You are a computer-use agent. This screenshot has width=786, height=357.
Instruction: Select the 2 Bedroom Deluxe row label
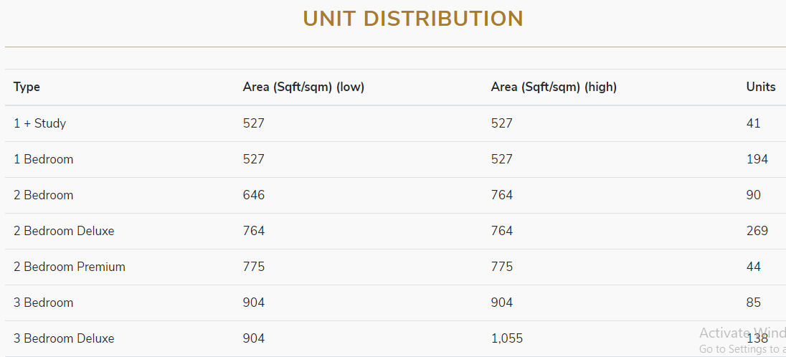(x=64, y=231)
